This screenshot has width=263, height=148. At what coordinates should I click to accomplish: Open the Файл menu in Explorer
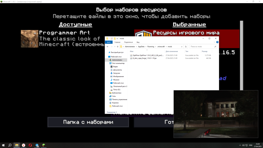point(109,42)
